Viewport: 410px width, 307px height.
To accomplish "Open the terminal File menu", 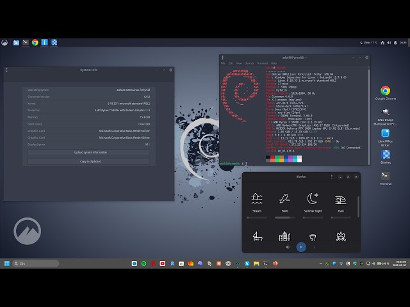I will 223,63.
